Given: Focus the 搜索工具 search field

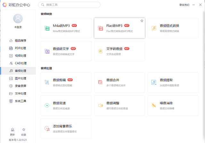Looking at the screenshot, I should pos(69,5).
